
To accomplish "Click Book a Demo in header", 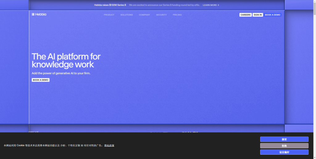I will click(272, 15).
